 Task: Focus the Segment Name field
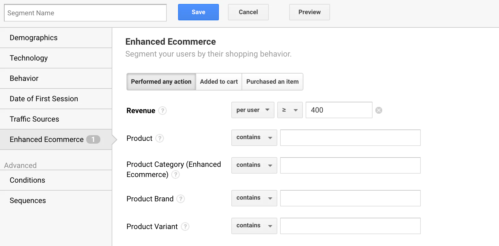click(85, 13)
